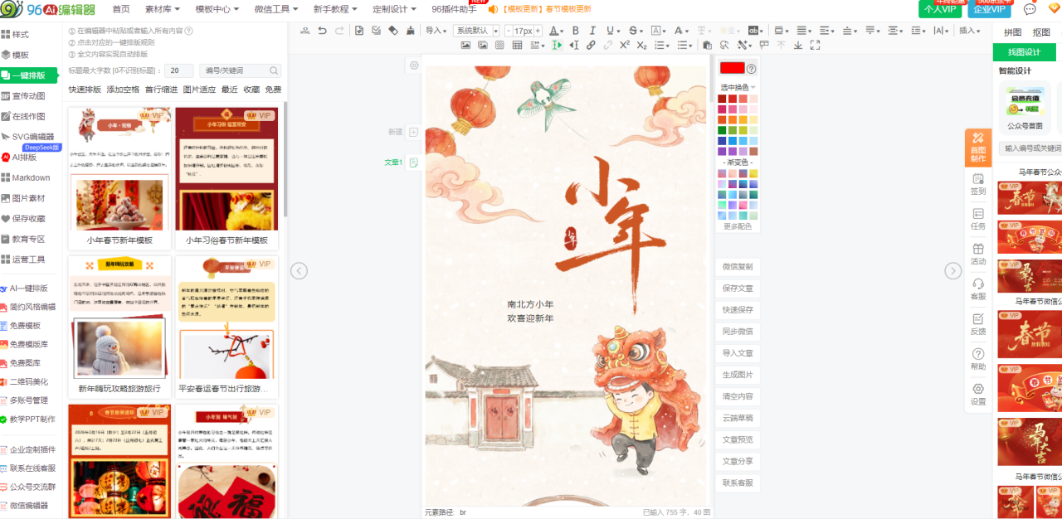Click the 保存文章 button
The width and height of the screenshot is (1062, 519).
point(738,289)
